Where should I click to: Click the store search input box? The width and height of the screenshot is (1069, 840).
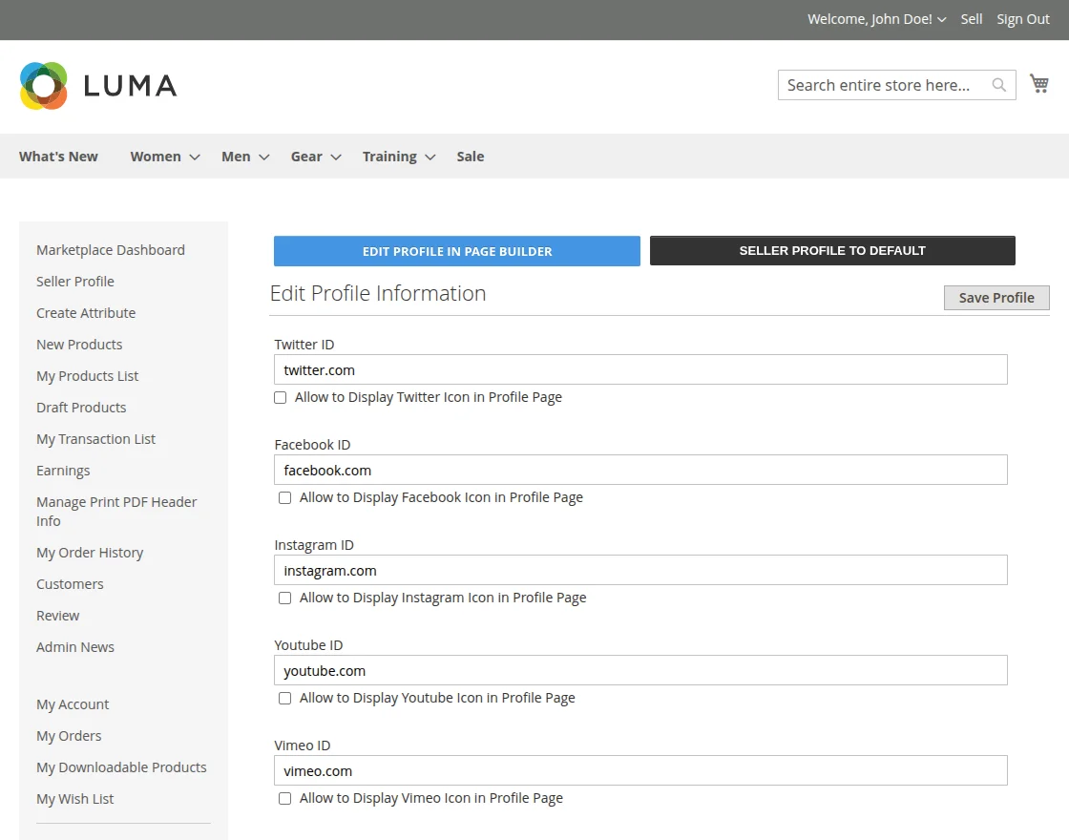[x=878, y=85]
